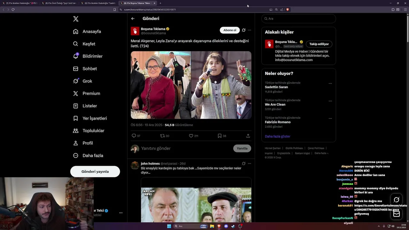Click the Abone ol button
Screen dimensions: 409x230
pos(230,30)
